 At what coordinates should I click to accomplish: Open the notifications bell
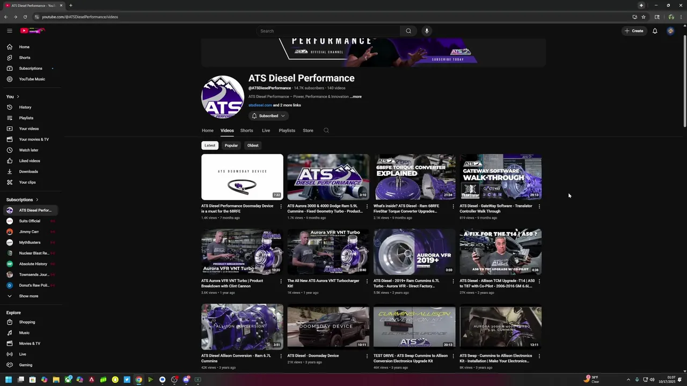pos(655,31)
